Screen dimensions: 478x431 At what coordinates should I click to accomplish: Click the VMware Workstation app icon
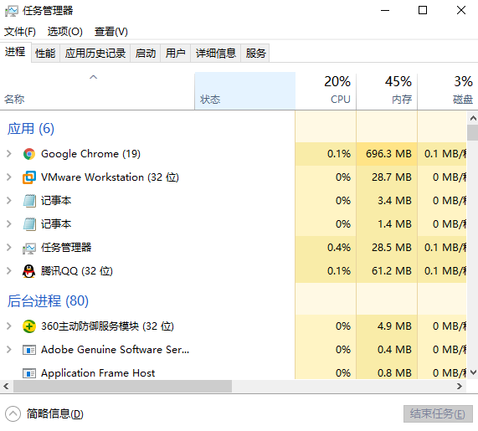(29, 177)
